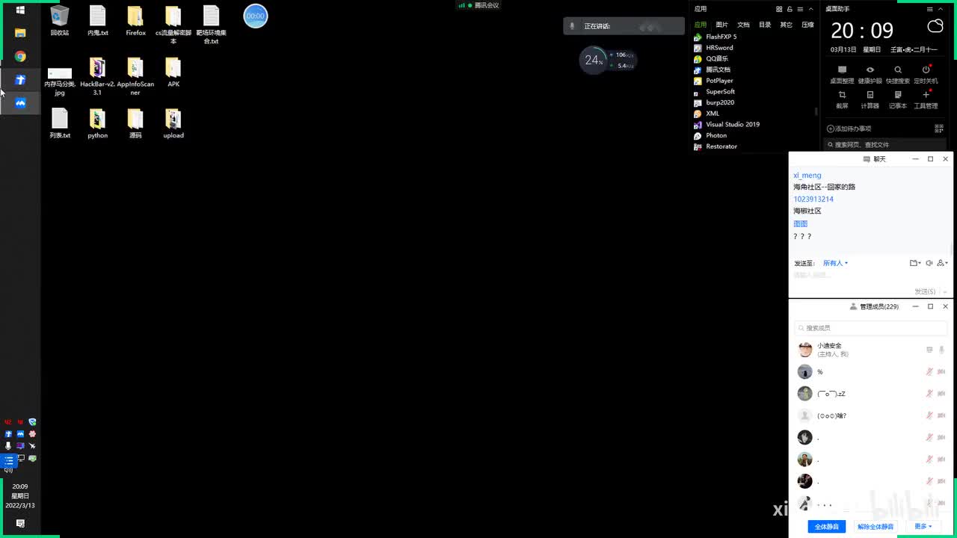Viewport: 957px width, 538px height.
Task: Expand the 更多 dropdown in members panel
Action: click(923, 527)
